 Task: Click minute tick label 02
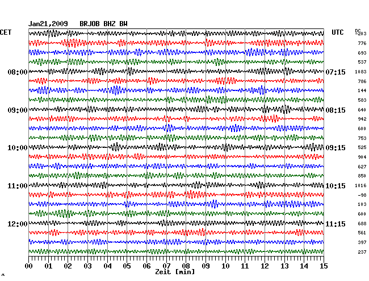tap(68, 266)
